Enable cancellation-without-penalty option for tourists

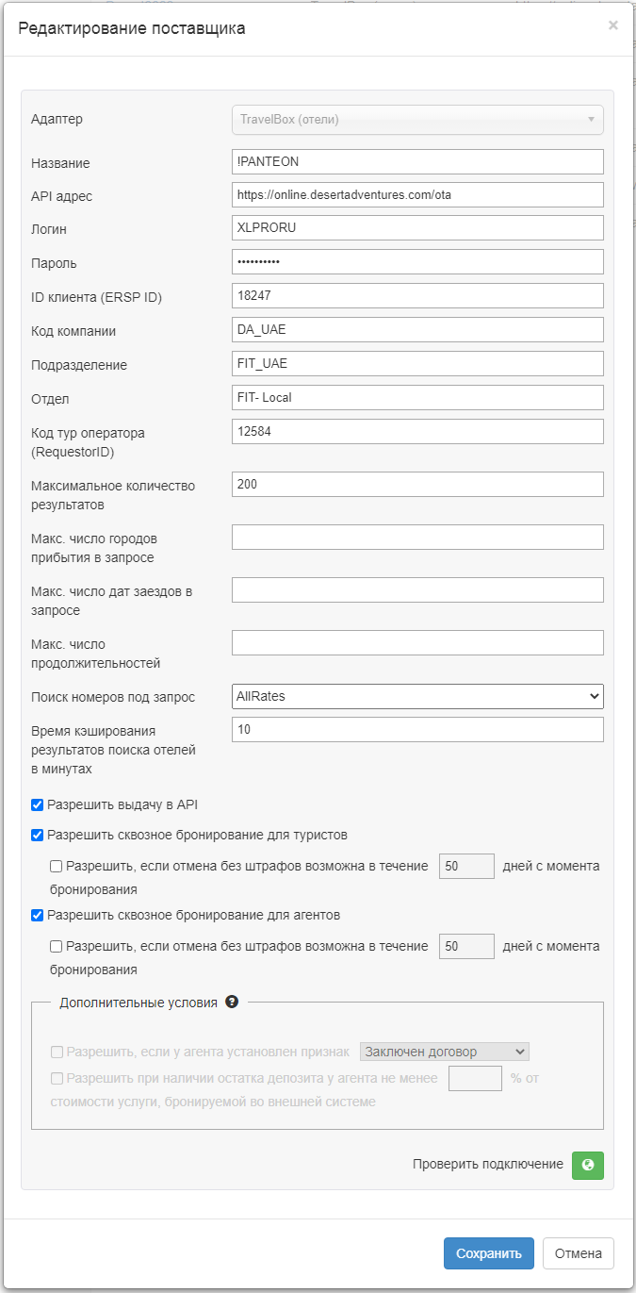pos(56,866)
